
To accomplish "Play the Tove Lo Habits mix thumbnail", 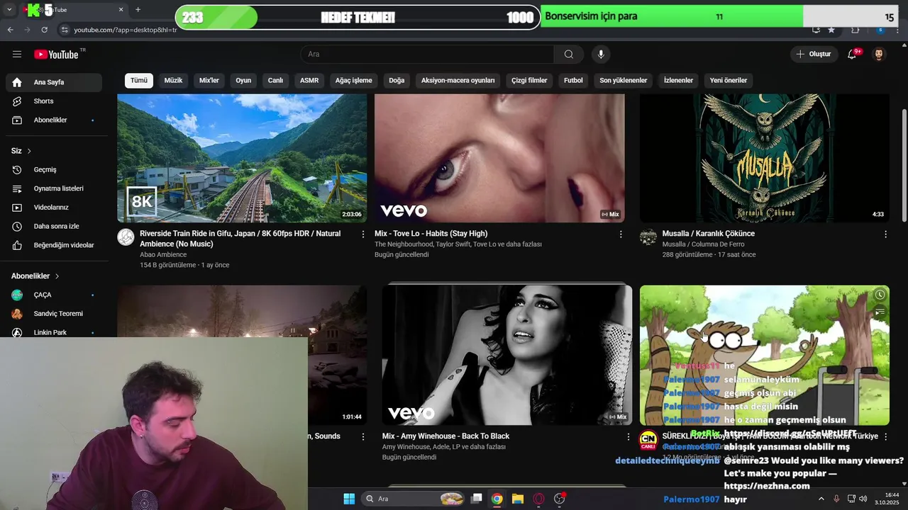I will click(499, 158).
